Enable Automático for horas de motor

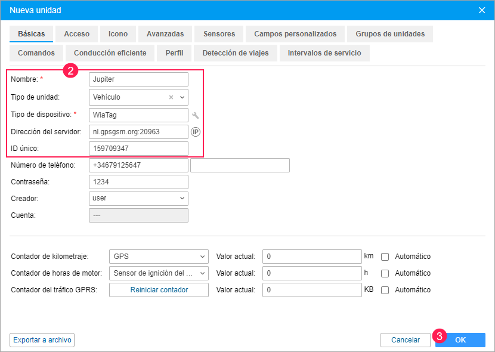[x=385, y=273]
